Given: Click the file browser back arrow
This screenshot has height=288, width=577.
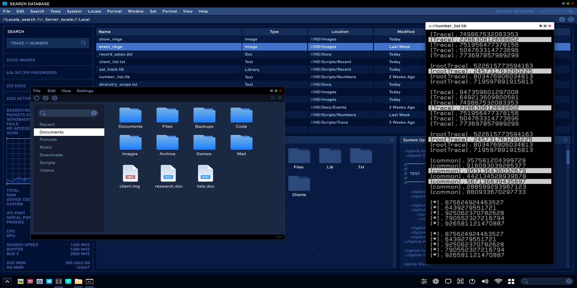Looking at the screenshot, I should point(46,98).
